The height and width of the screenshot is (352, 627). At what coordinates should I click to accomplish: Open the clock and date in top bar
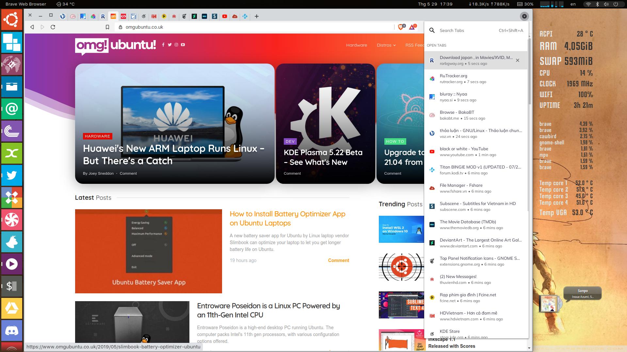coord(435,4)
